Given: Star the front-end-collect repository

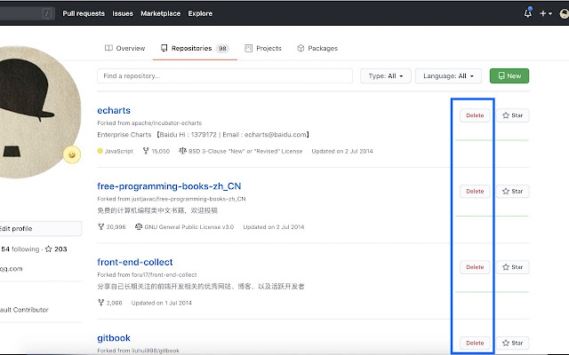Looking at the screenshot, I should (x=511, y=266).
